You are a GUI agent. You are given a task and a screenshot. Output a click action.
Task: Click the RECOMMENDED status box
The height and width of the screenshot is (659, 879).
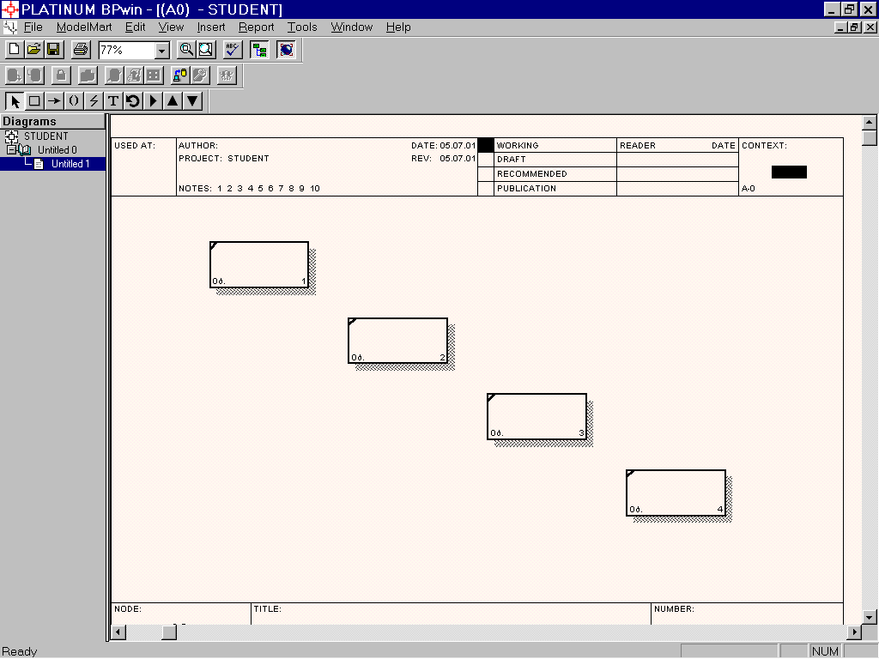486,174
